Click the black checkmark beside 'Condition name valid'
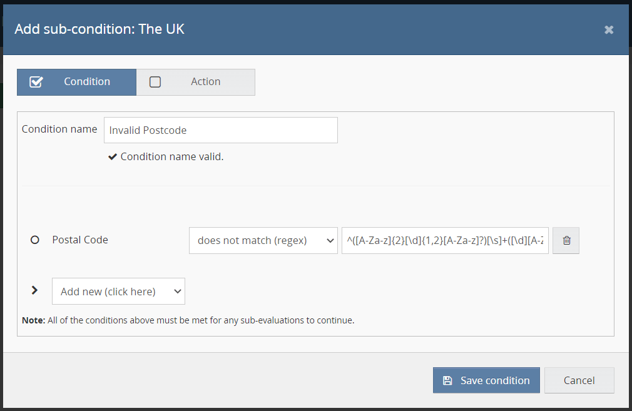 click(x=113, y=156)
